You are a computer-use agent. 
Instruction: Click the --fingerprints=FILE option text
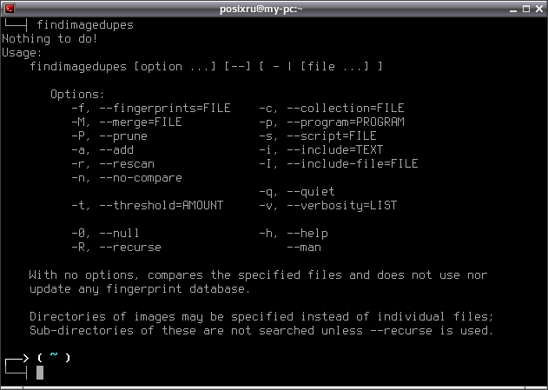click(165, 109)
